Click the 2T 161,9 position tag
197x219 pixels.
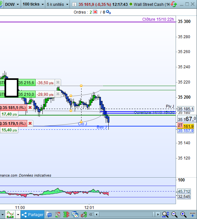186,126
